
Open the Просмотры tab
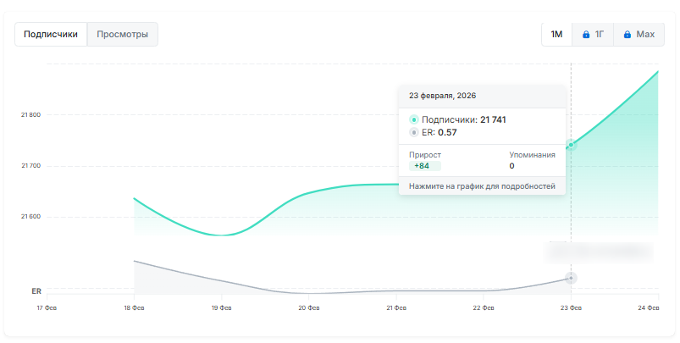122,35
